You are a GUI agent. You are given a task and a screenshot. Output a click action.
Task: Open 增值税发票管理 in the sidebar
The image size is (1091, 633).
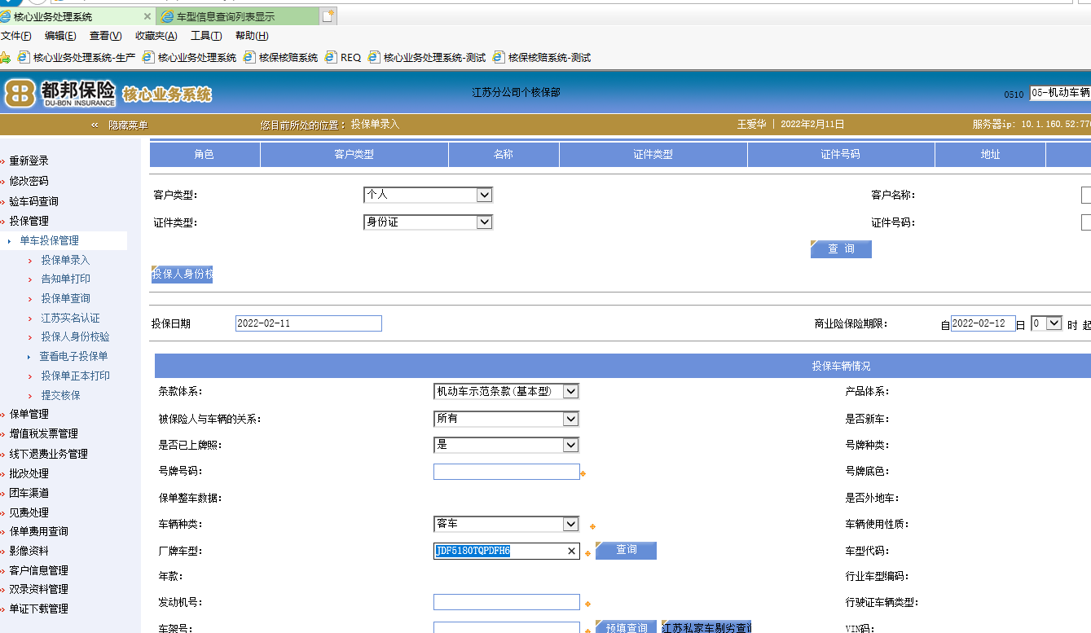tap(43, 433)
